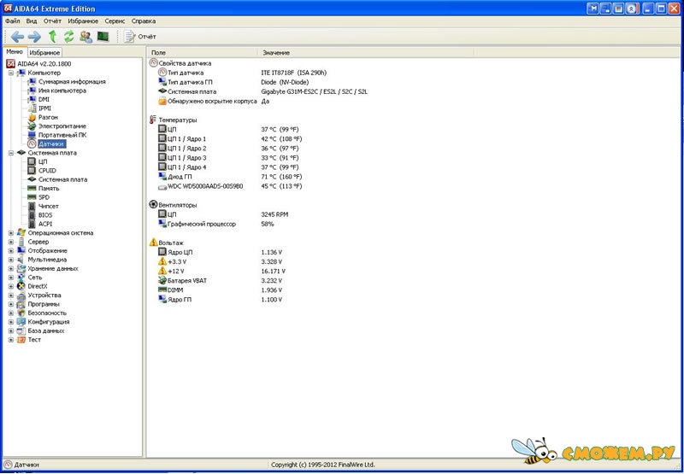
Task: Go back with the blue left arrow
Action: (x=17, y=37)
